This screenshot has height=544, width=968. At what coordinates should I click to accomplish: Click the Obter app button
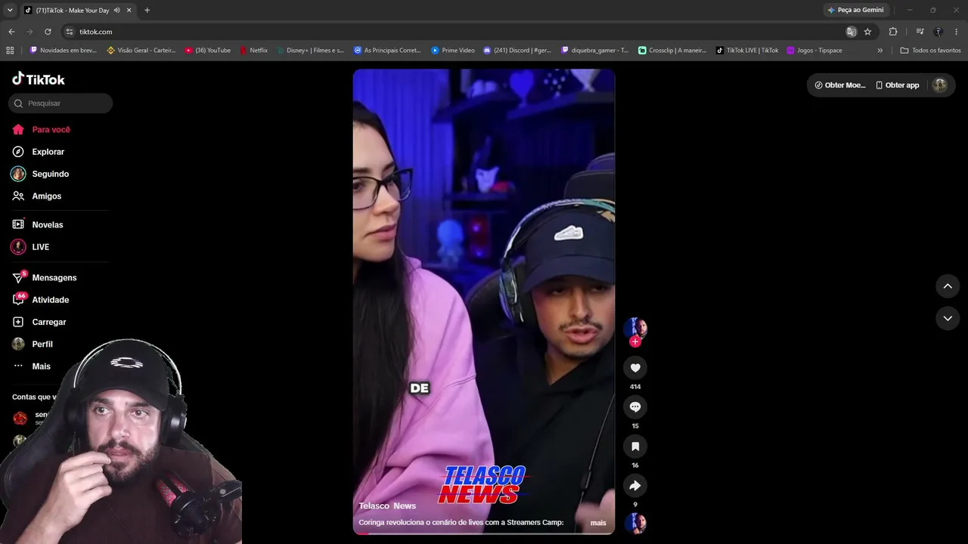click(x=898, y=85)
